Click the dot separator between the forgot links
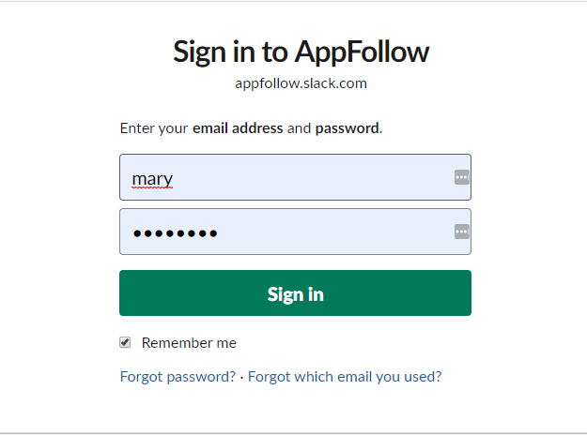This screenshot has height=435, width=587. 241,378
